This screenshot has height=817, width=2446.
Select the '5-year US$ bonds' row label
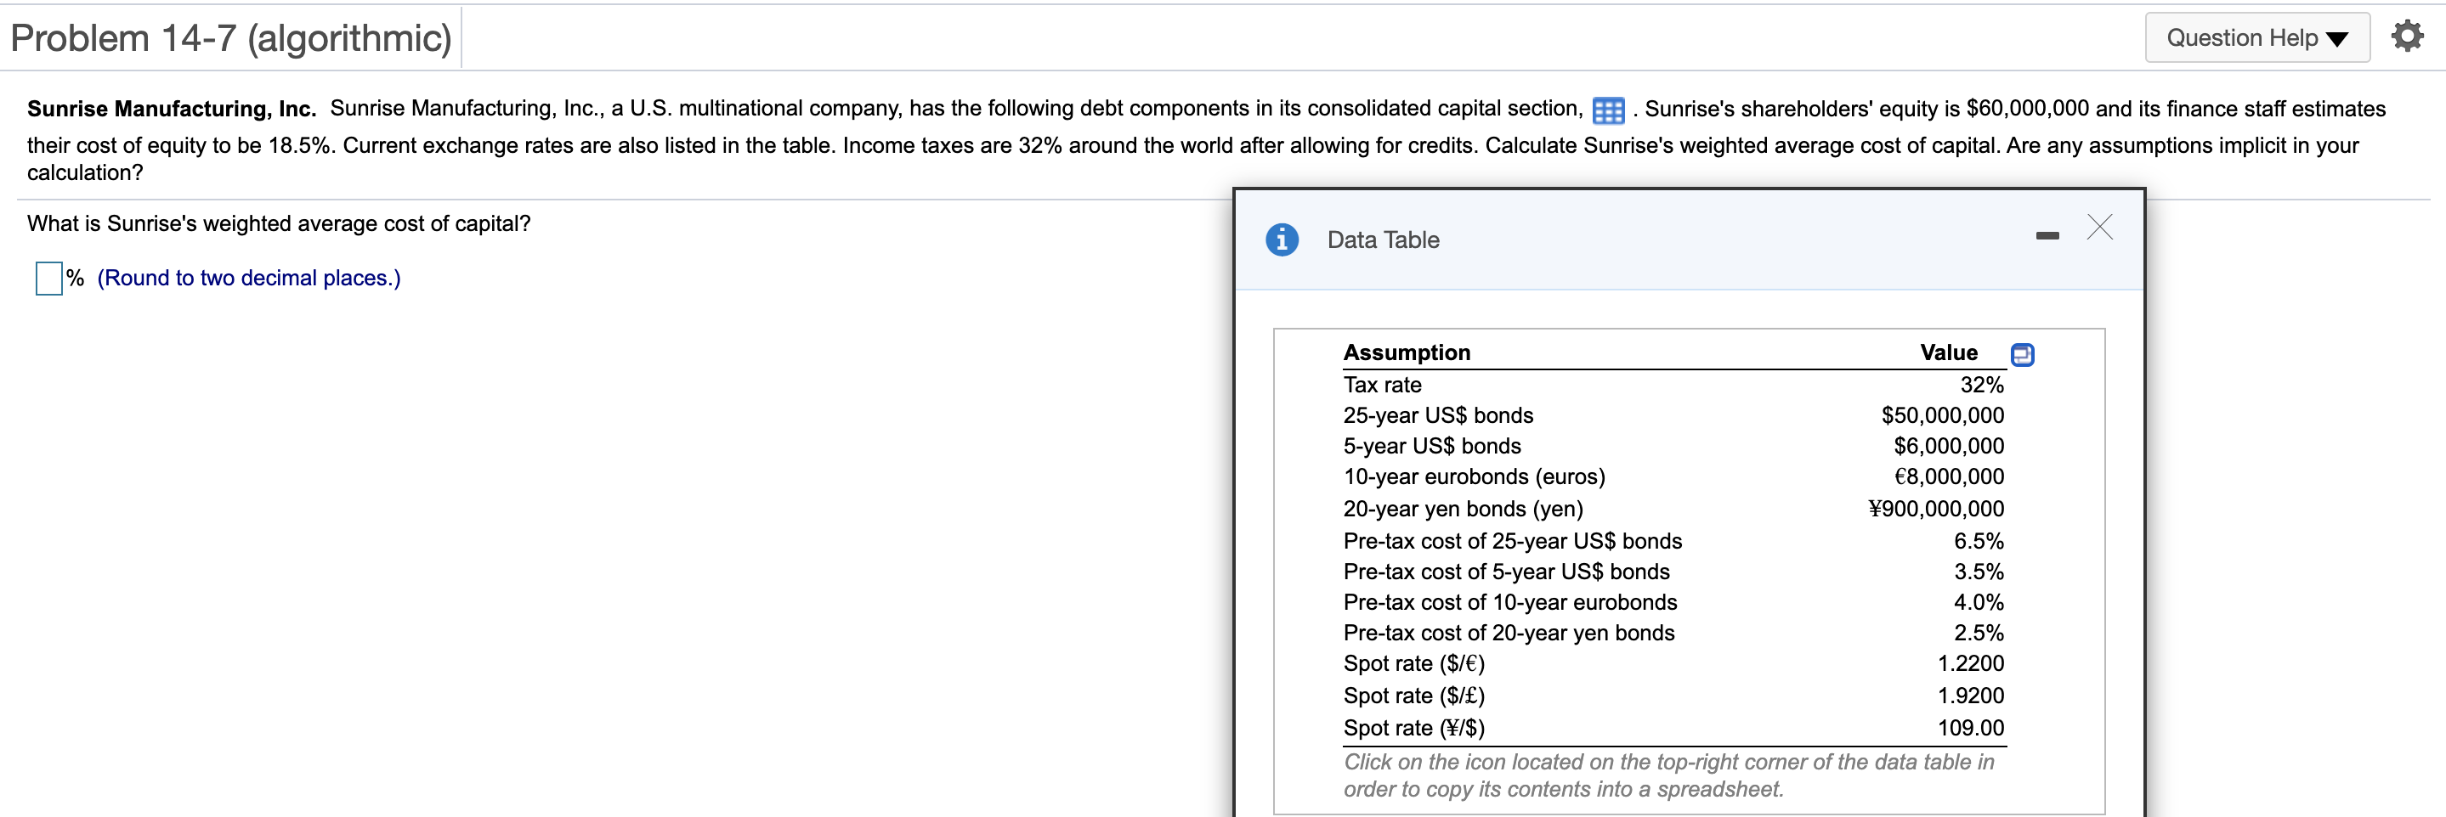pos(1432,445)
